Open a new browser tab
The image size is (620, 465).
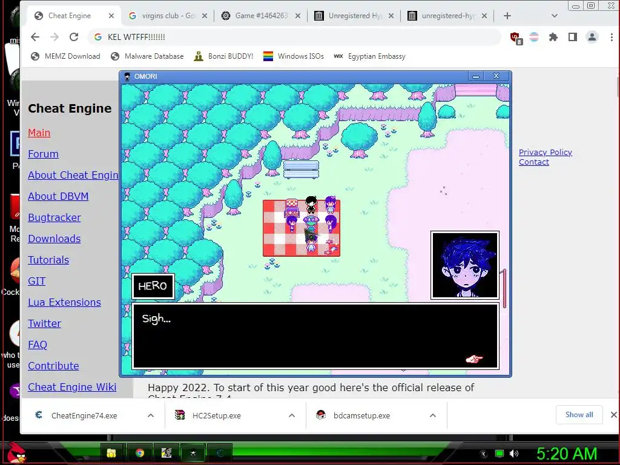[x=507, y=16]
